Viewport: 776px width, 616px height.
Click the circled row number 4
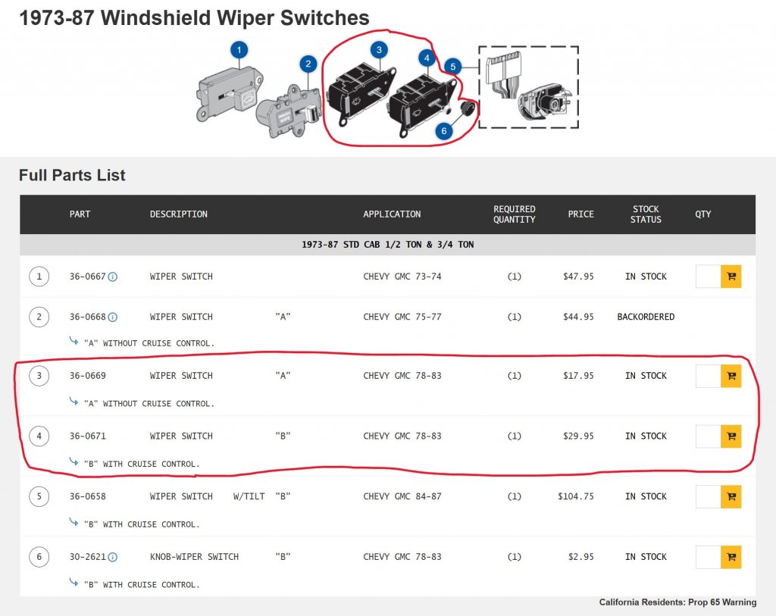(x=39, y=436)
